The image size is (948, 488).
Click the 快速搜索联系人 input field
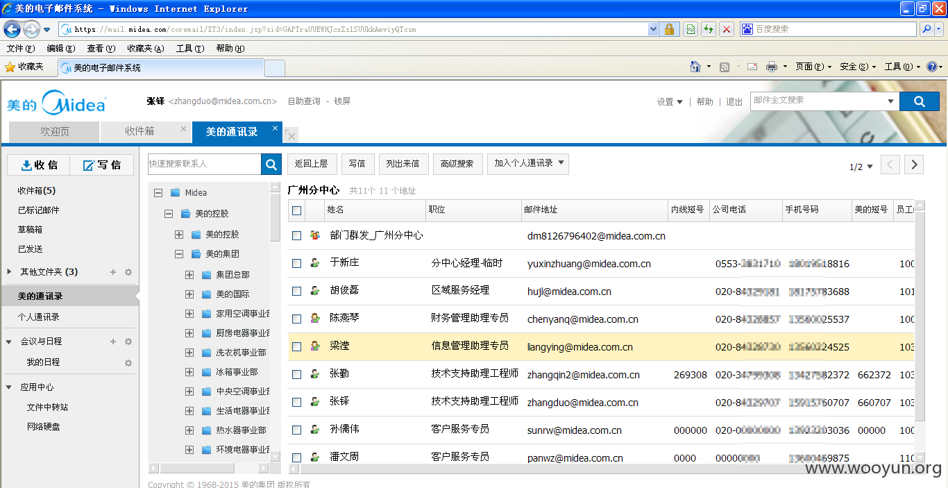pos(205,164)
